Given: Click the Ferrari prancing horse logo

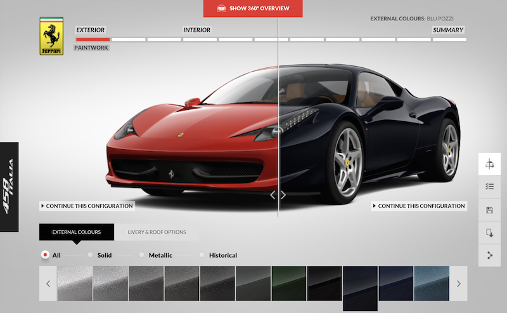Looking at the screenshot, I should click(x=51, y=36).
